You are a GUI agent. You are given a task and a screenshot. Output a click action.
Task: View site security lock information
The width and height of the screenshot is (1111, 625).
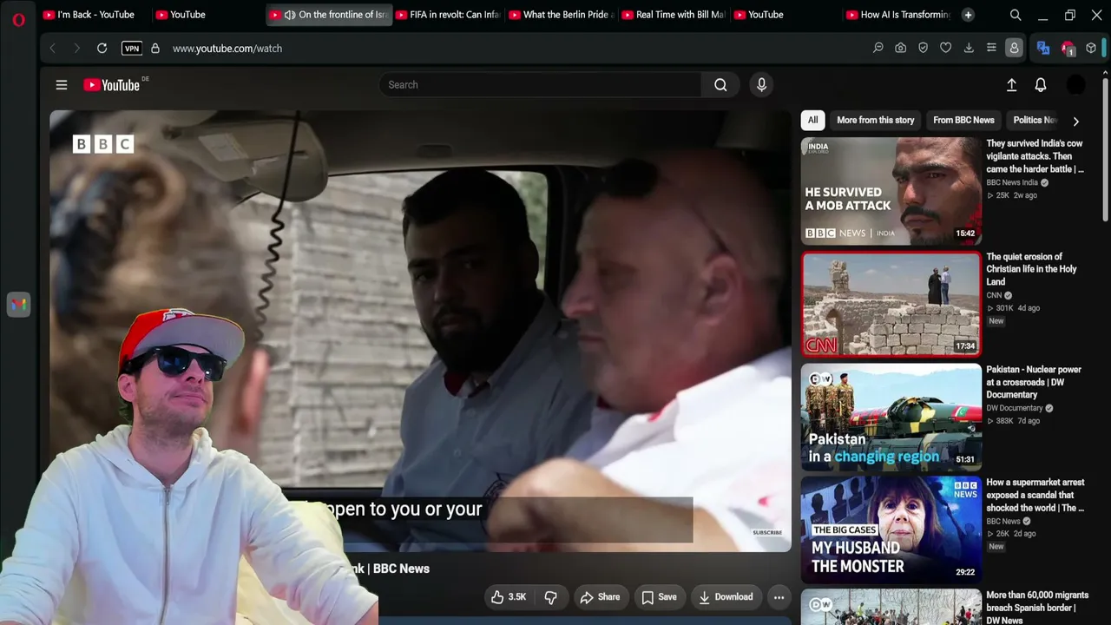[x=155, y=49]
